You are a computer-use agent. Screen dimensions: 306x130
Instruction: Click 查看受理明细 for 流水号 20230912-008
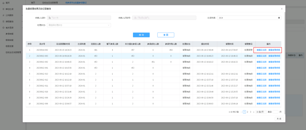[274, 104]
